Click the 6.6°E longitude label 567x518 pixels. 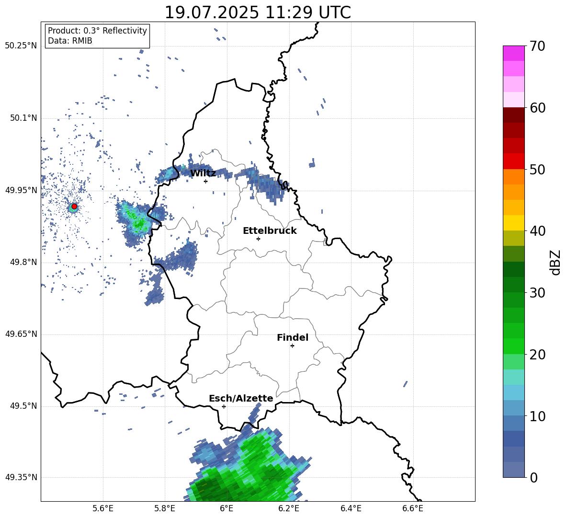[413, 508]
